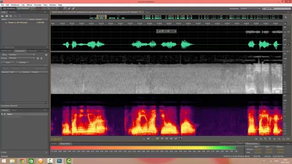Open the View menu

(45, 5)
